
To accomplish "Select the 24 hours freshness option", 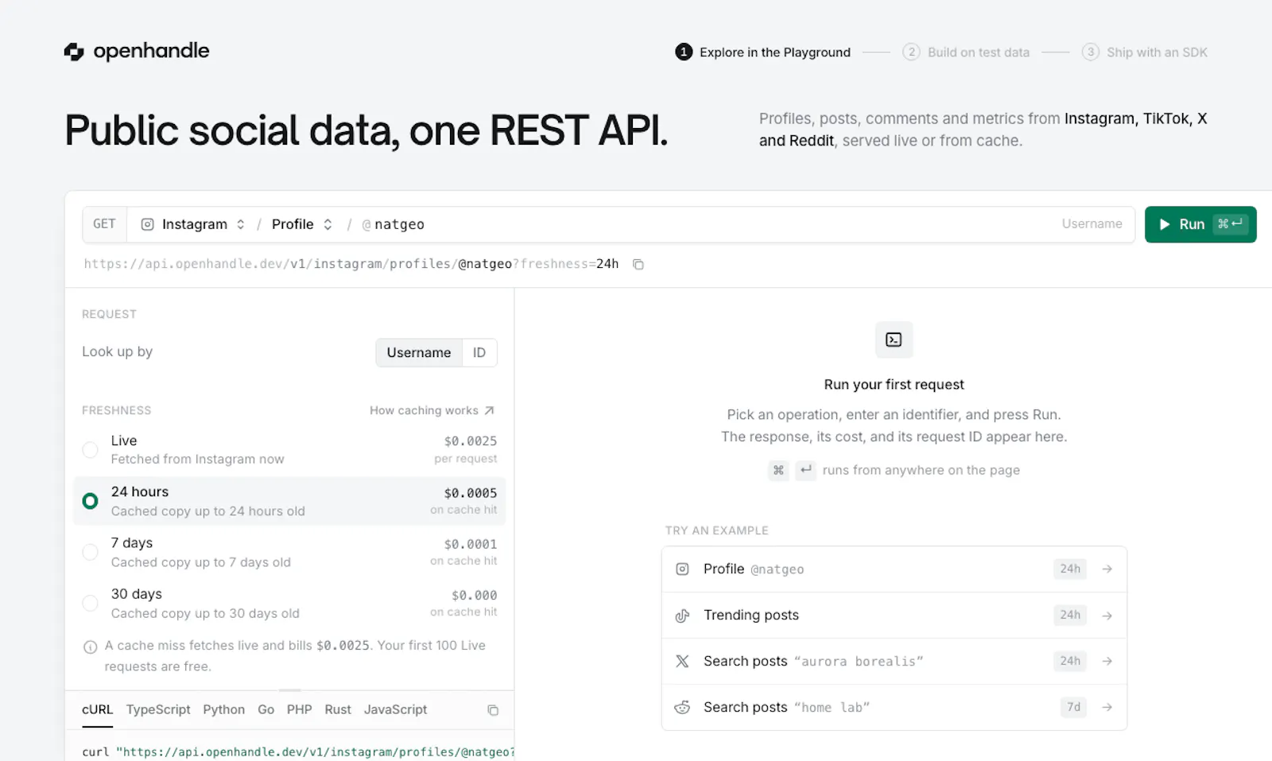I will [x=289, y=501].
